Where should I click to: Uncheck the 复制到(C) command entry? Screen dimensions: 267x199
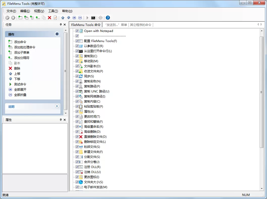pyautogui.click(x=77, y=56)
